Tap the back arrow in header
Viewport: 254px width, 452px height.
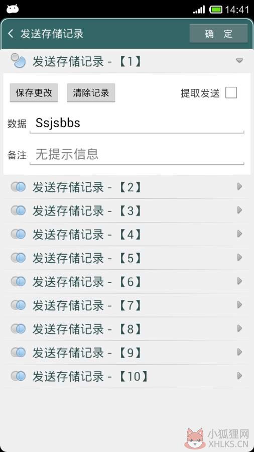11,34
